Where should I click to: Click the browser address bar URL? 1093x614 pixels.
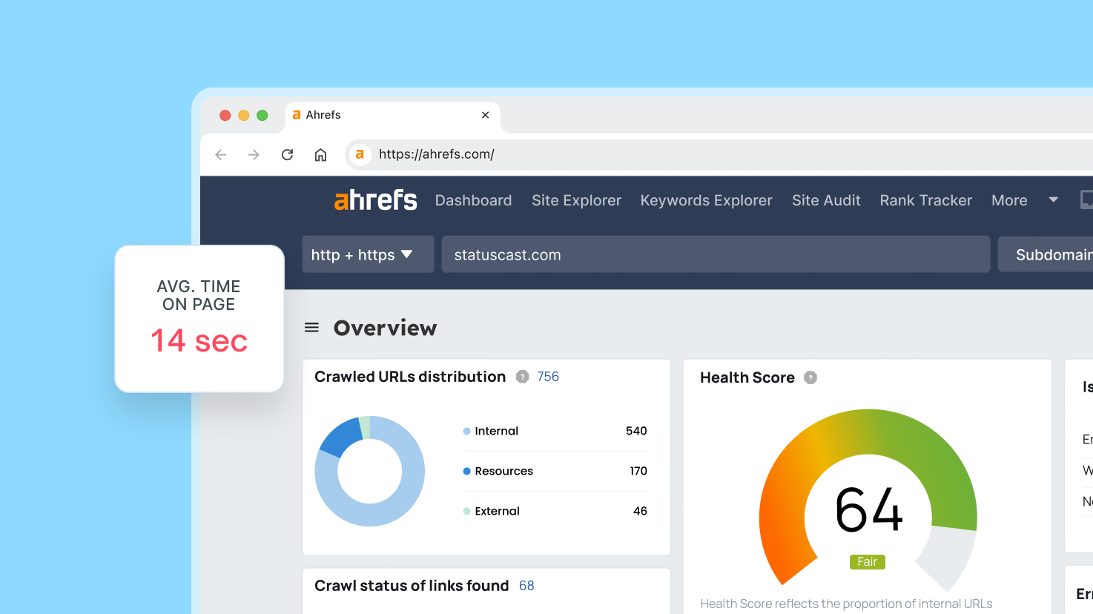pyautogui.click(x=436, y=154)
